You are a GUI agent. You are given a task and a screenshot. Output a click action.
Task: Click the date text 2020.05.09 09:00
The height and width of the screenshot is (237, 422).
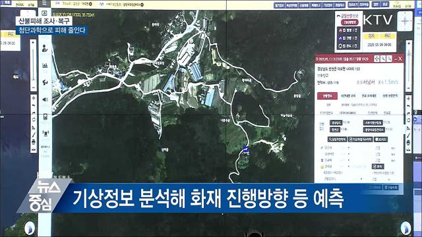[379, 45]
